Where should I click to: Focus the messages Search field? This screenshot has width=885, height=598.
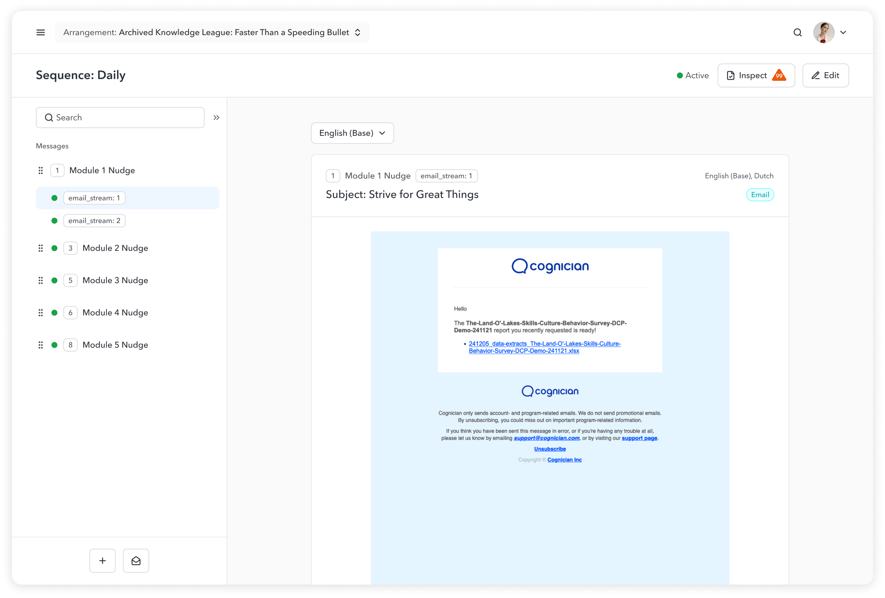pos(120,118)
